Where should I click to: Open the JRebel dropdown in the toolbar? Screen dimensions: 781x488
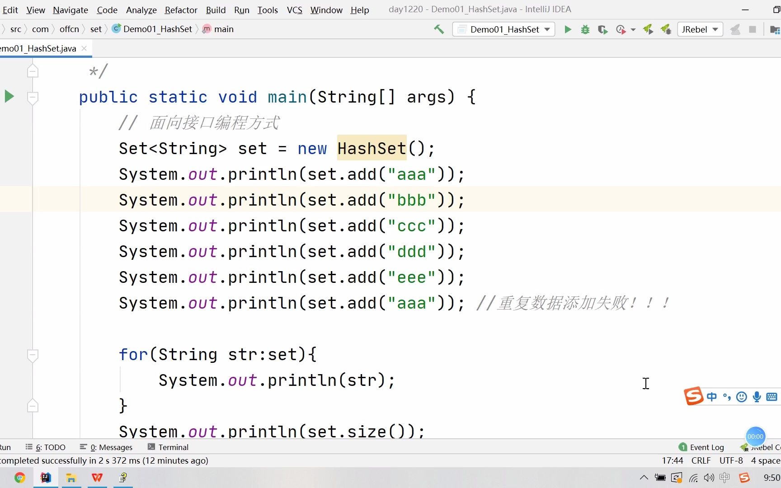700,29
